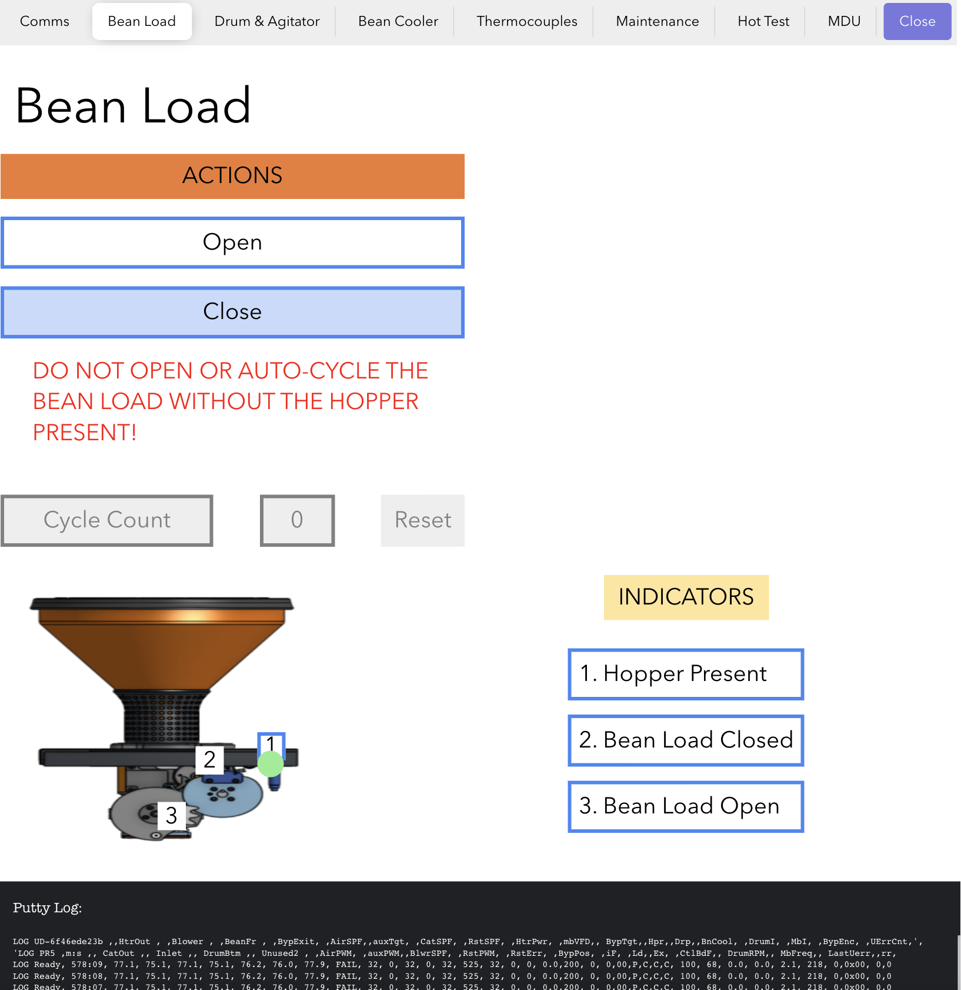
Task: Go to the Bean Cooler tab
Action: (398, 21)
